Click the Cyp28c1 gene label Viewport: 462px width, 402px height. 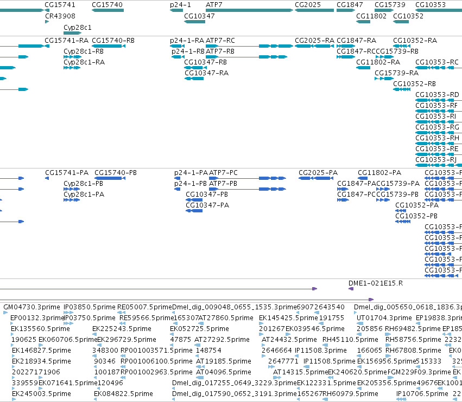[78, 28]
